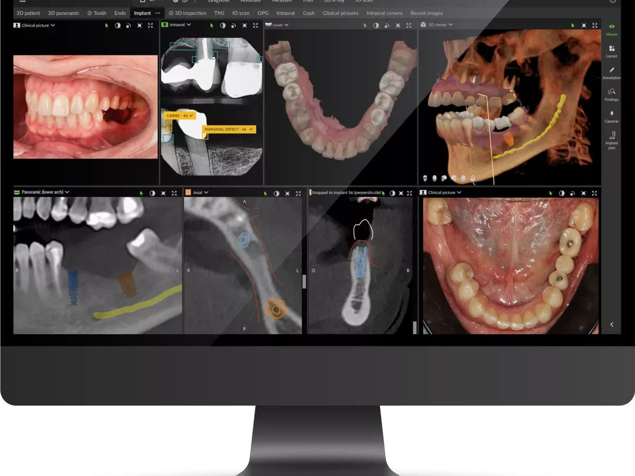Expand Panoramic (lower arch) panel to fullscreen
The height and width of the screenshot is (476, 635).
pyautogui.click(x=175, y=193)
